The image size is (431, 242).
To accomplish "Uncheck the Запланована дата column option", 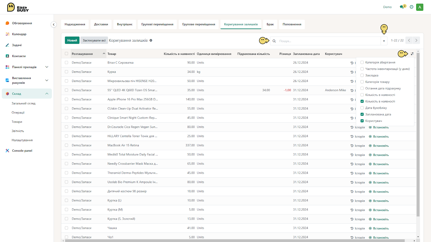I will click(362, 114).
